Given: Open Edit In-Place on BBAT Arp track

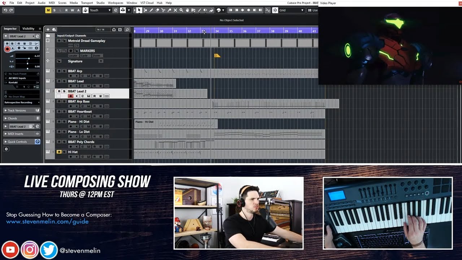Looking at the screenshot, I should pyautogui.click(x=106, y=76).
